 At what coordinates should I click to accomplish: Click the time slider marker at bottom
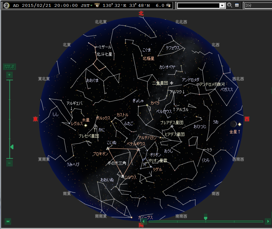pos(205,218)
